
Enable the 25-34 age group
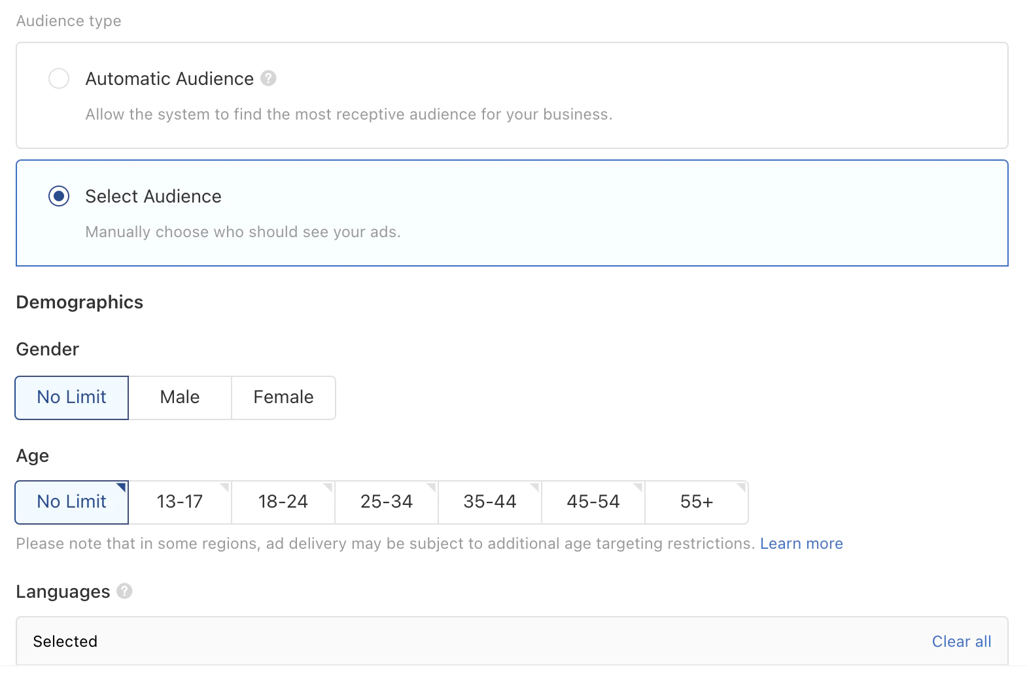(387, 502)
